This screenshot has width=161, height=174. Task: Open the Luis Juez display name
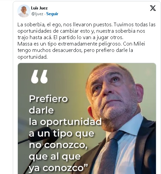coord(39,8)
